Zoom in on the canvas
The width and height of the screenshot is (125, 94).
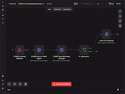click(15, 84)
